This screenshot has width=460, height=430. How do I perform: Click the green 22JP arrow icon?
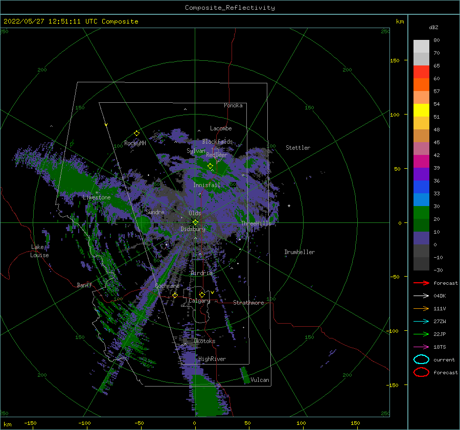tap(421, 334)
